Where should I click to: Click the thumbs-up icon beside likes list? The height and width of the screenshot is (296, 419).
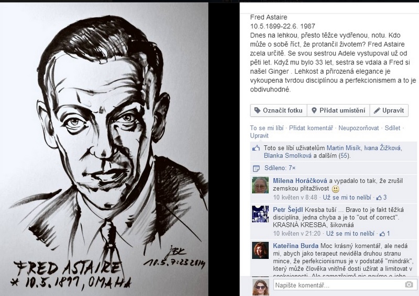click(x=256, y=148)
